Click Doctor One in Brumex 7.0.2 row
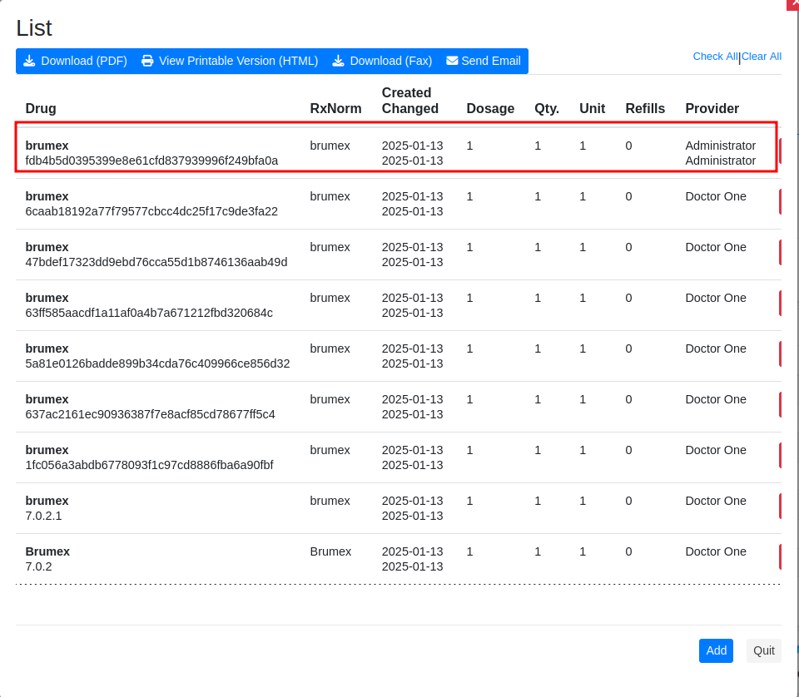 [x=716, y=551]
